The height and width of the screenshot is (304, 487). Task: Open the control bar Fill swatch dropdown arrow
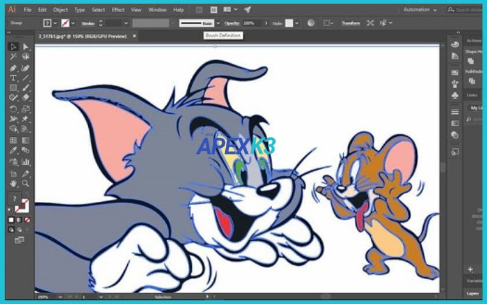[55, 23]
